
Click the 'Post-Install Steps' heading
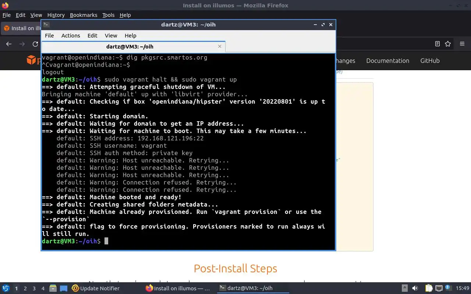click(x=235, y=269)
